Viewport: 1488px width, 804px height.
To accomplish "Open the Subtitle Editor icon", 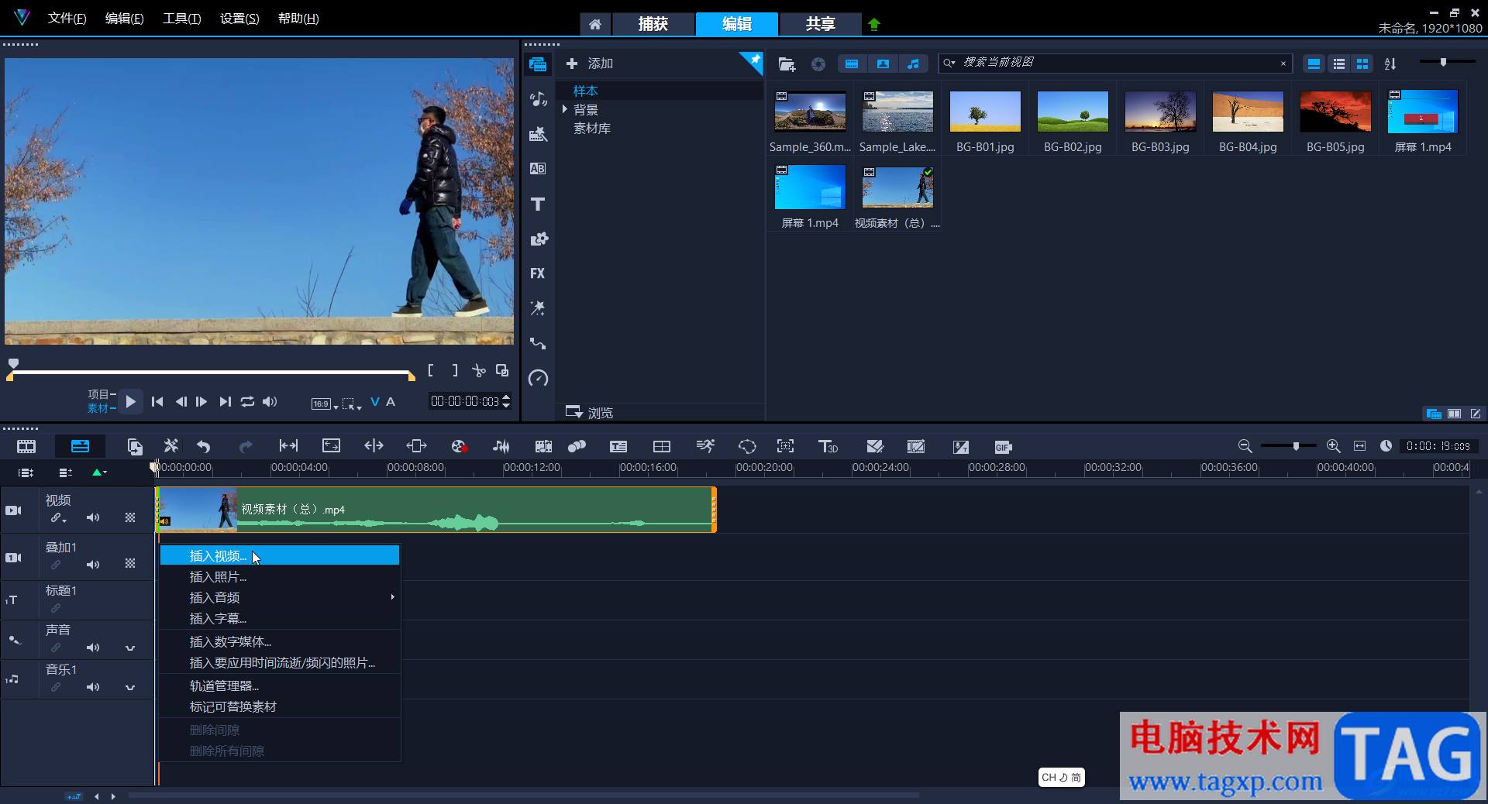I will click(x=618, y=446).
